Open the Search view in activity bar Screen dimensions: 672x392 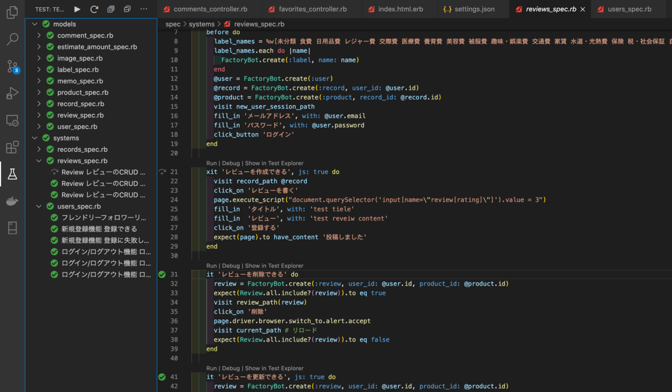click(x=12, y=39)
